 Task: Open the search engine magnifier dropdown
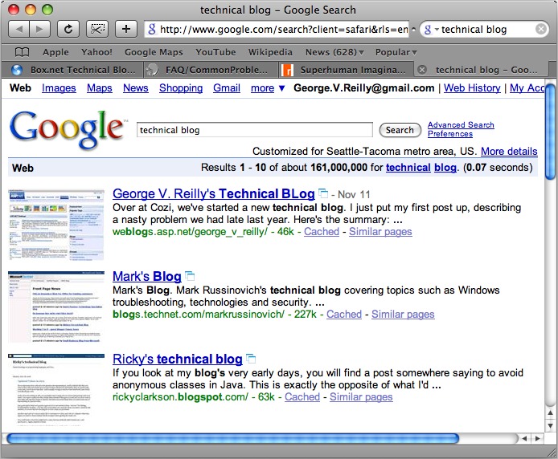tap(430, 30)
